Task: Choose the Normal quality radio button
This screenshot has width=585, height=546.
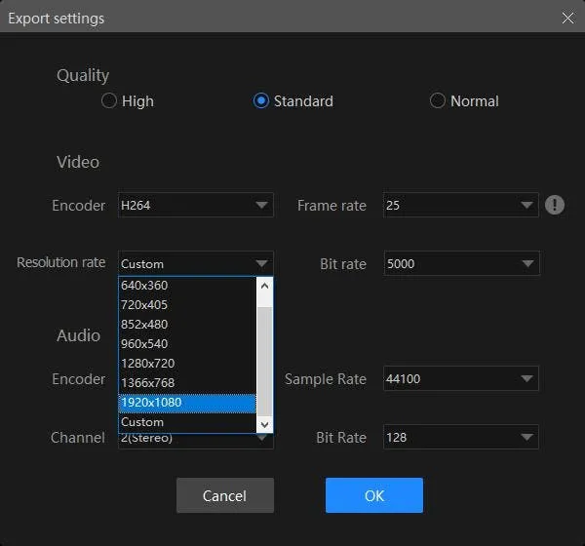Action: pos(438,101)
